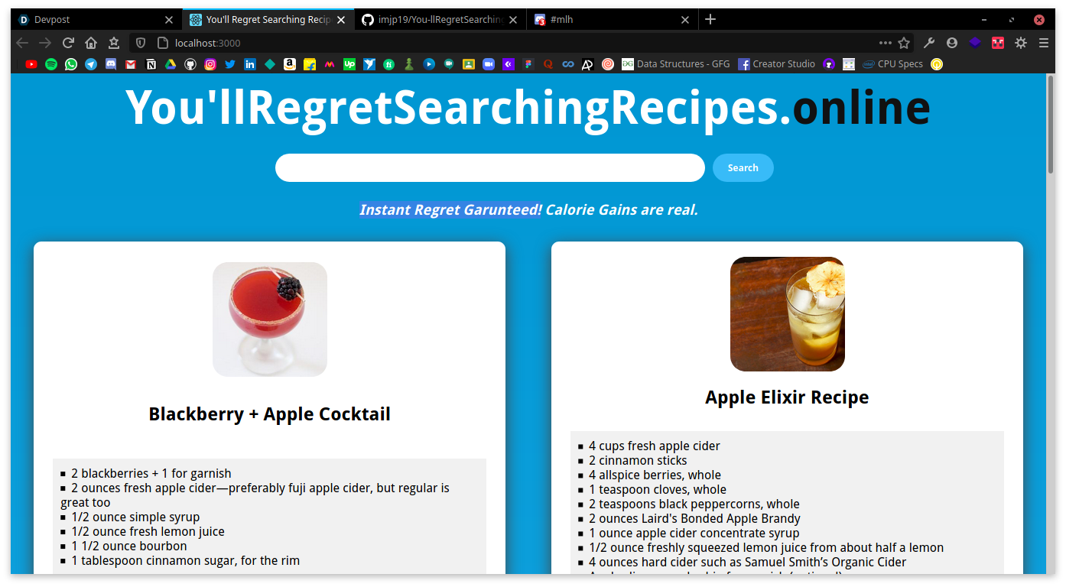Open the Figma bookmark

tap(528, 64)
